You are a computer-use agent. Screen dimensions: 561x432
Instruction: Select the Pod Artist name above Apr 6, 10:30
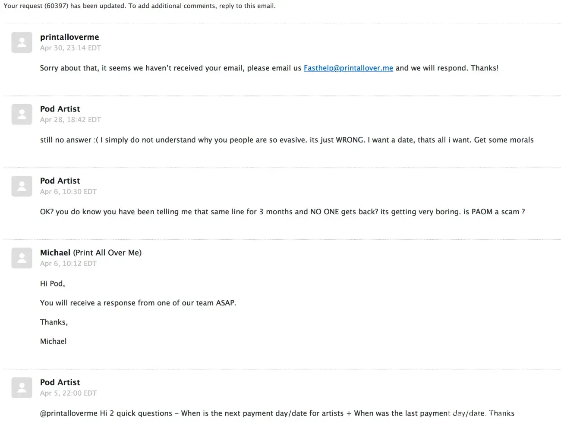point(60,181)
